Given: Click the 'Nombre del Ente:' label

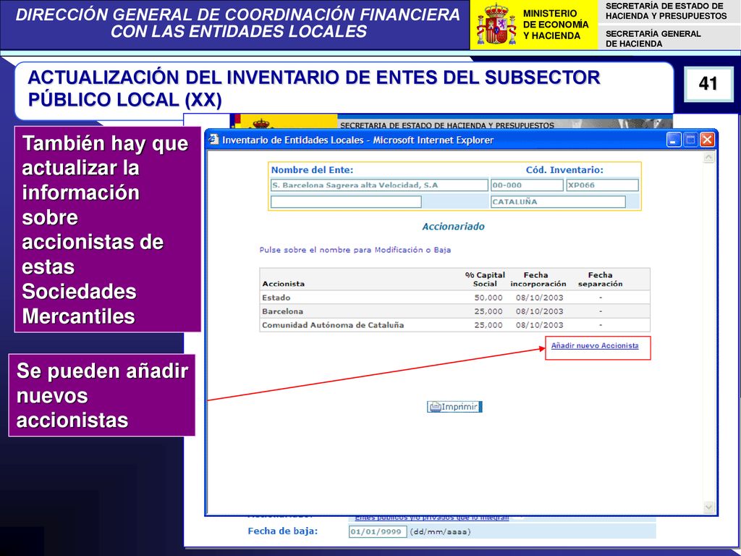Looking at the screenshot, I should (x=312, y=169).
